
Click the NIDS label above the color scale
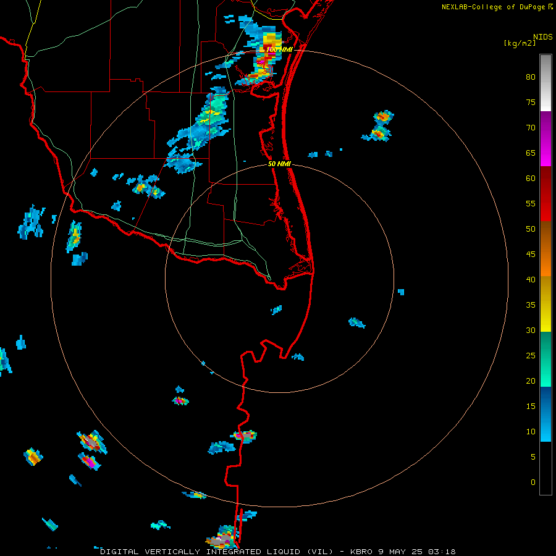click(x=543, y=37)
